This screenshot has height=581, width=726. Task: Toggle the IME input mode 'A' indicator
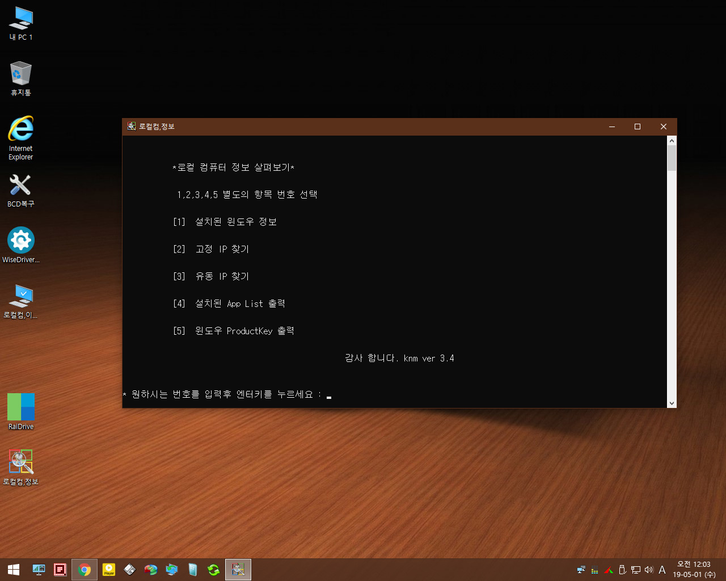(x=662, y=570)
